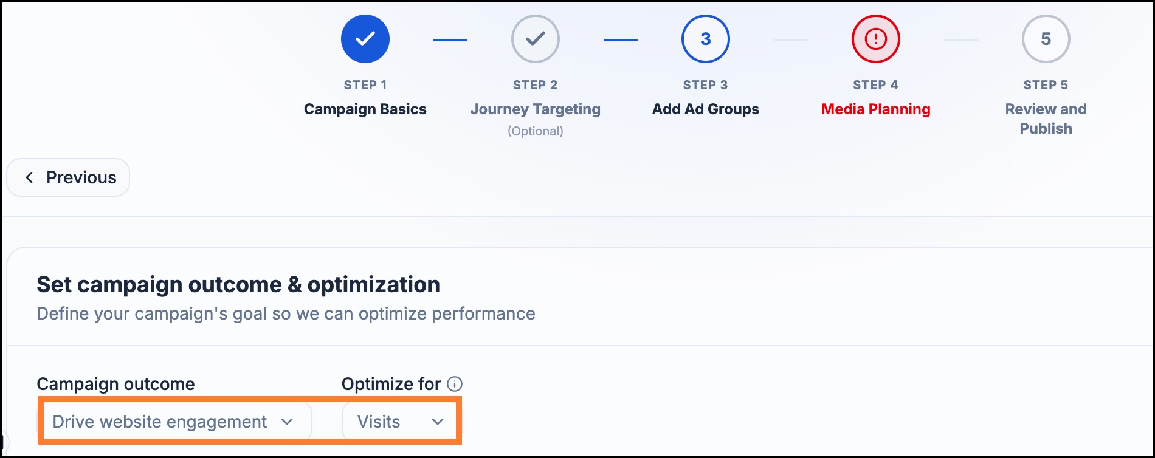The height and width of the screenshot is (458, 1155).
Task: Click the Step 1 blue checkmark circle
Action: pos(365,39)
